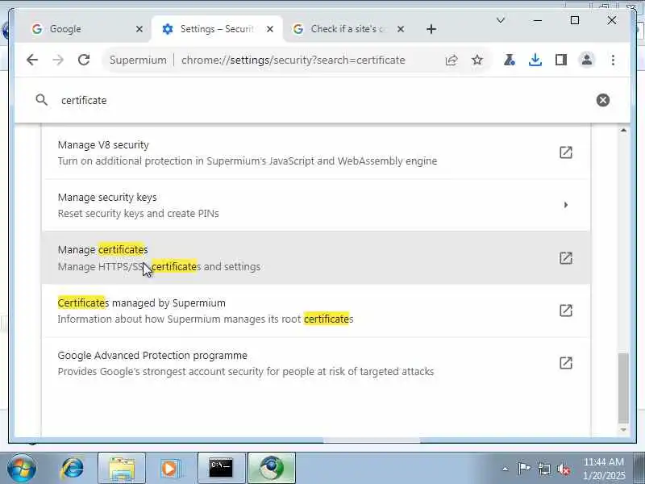Click the certificate search settings field
This screenshot has width=645, height=484.
point(322,100)
